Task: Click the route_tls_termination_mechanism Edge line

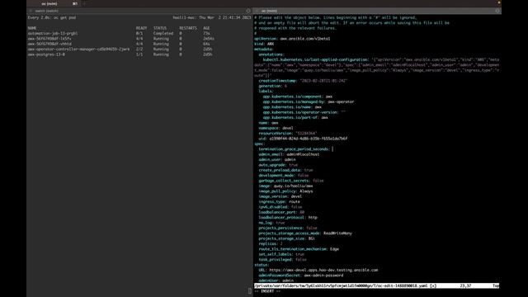Action: point(299,249)
